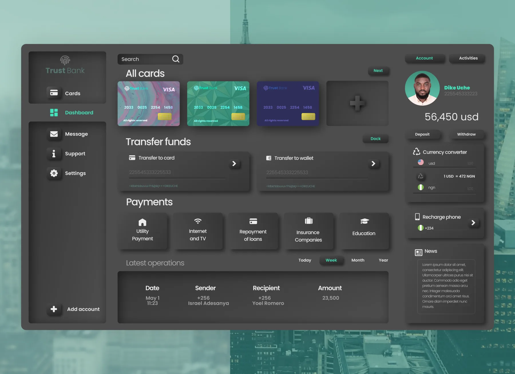Click the Withdraw button
Image resolution: width=515 pixels, height=374 pixels.
(x=466, y=134)
